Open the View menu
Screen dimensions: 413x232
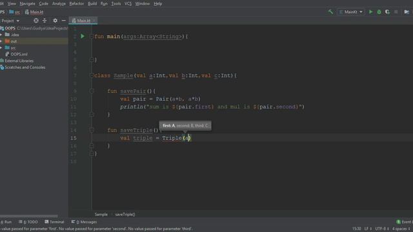tap(12, 4)
